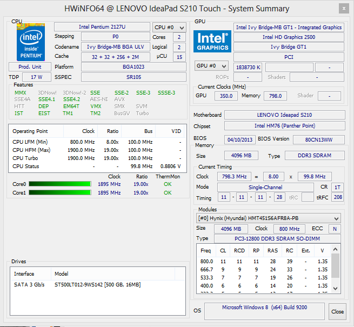Click the 666.7 frequency timing row
The height and width of the screenshot is (327, 354).
tap(264, 269)
